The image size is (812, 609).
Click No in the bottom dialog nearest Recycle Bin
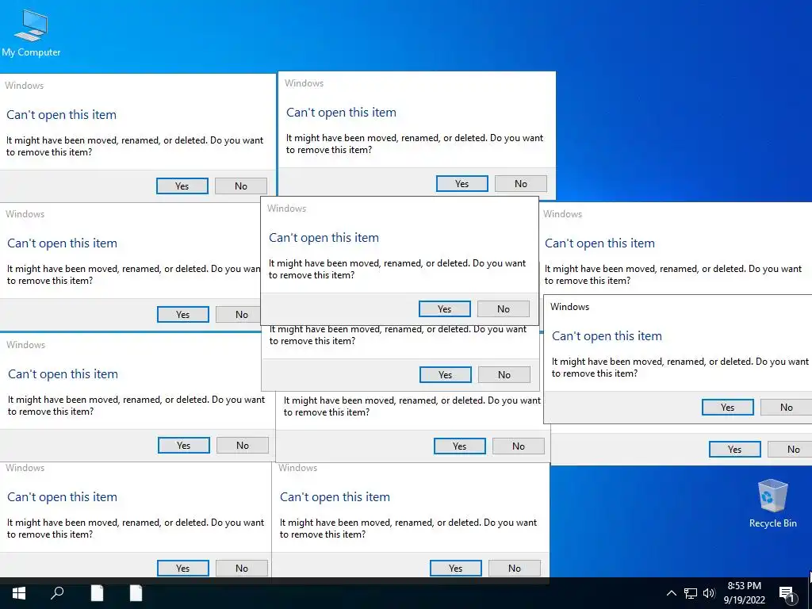[514, 568]
